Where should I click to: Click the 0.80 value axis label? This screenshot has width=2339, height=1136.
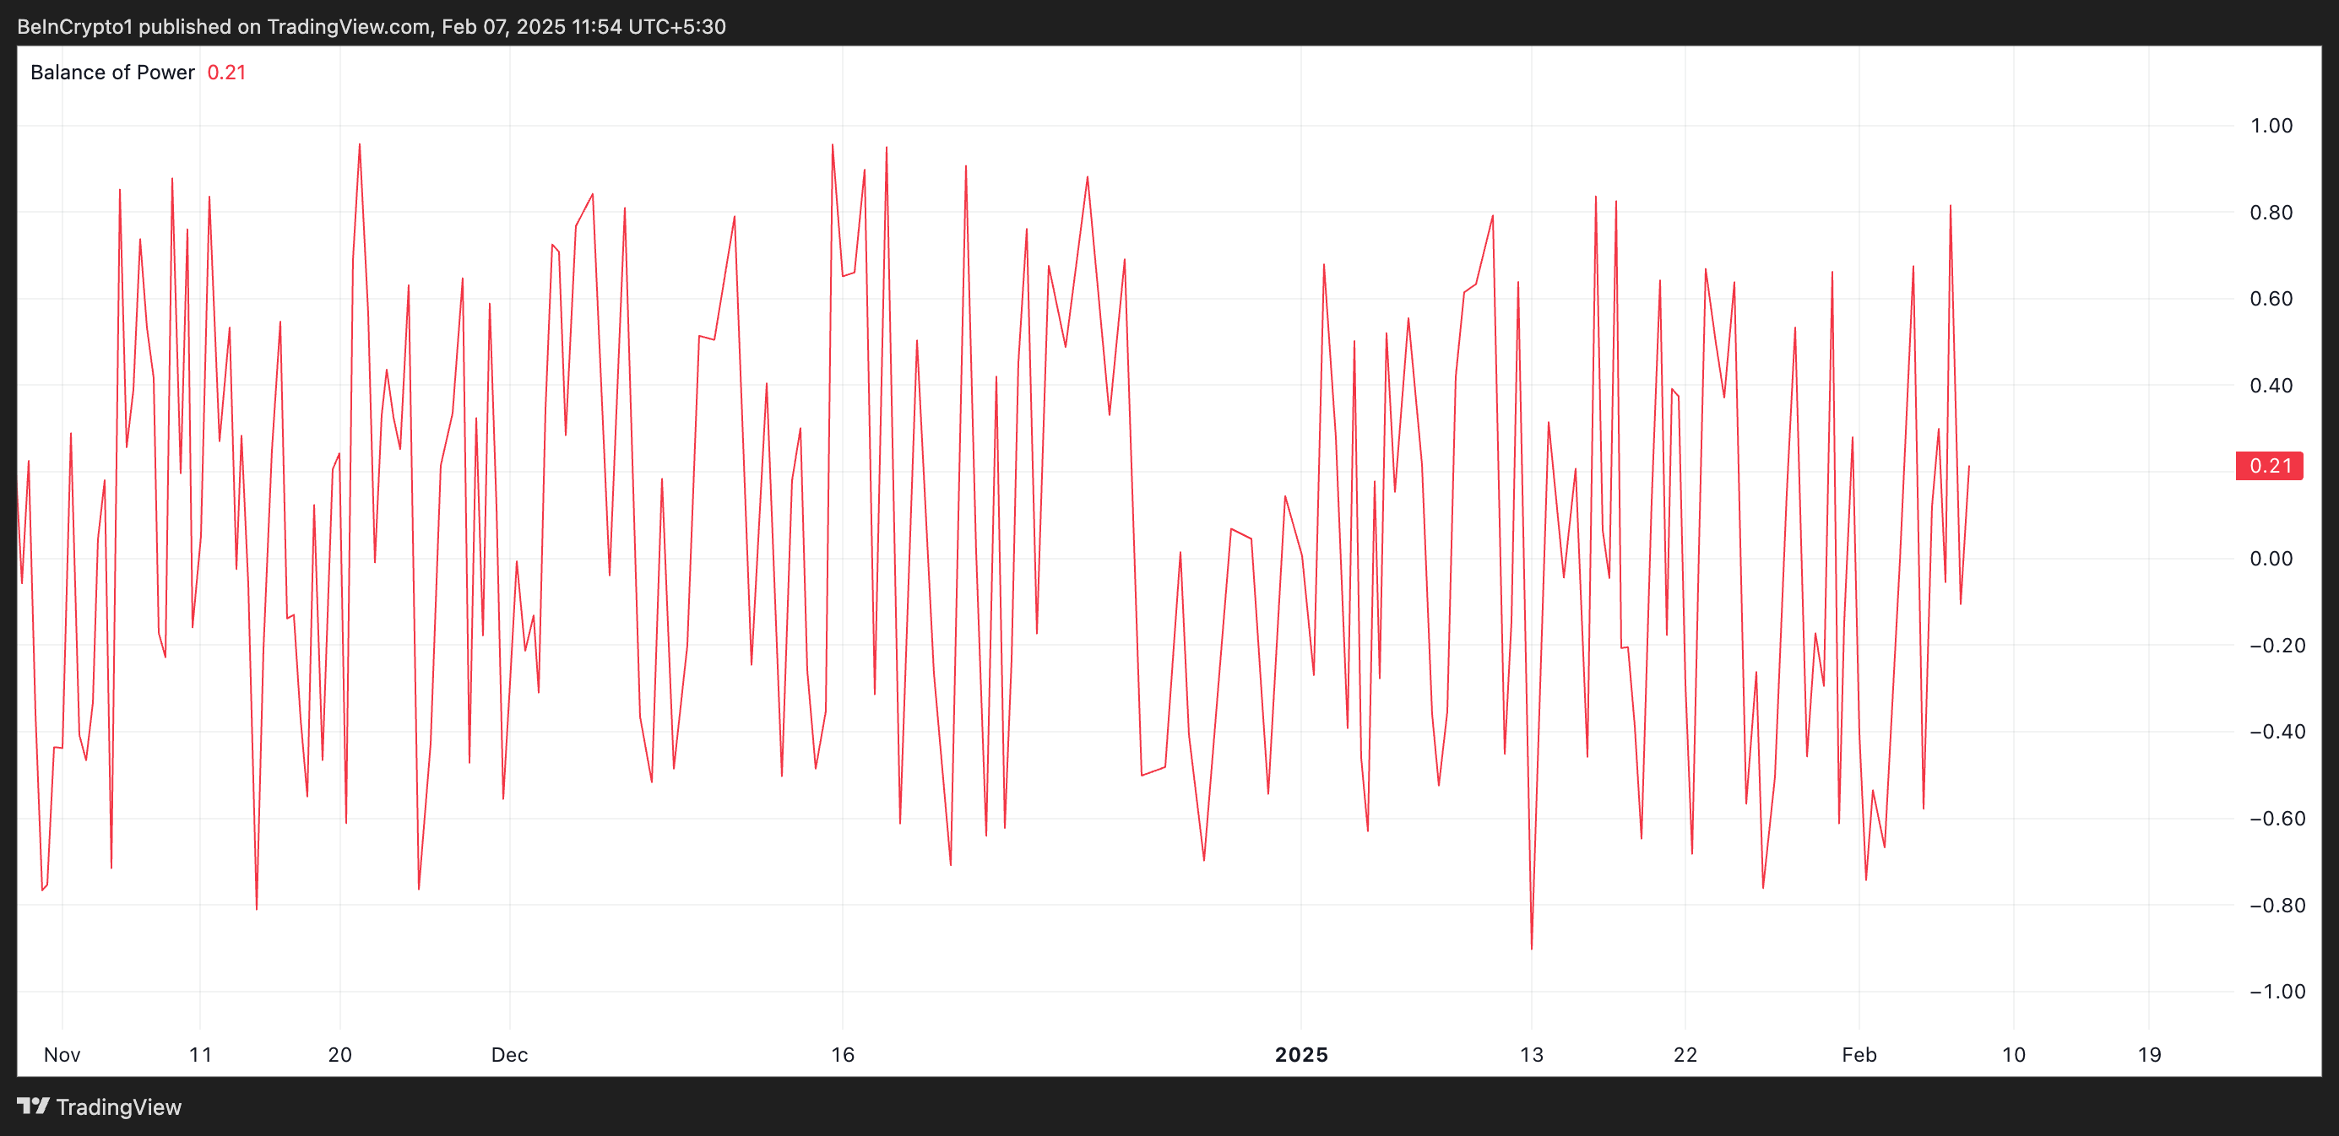2271,213
